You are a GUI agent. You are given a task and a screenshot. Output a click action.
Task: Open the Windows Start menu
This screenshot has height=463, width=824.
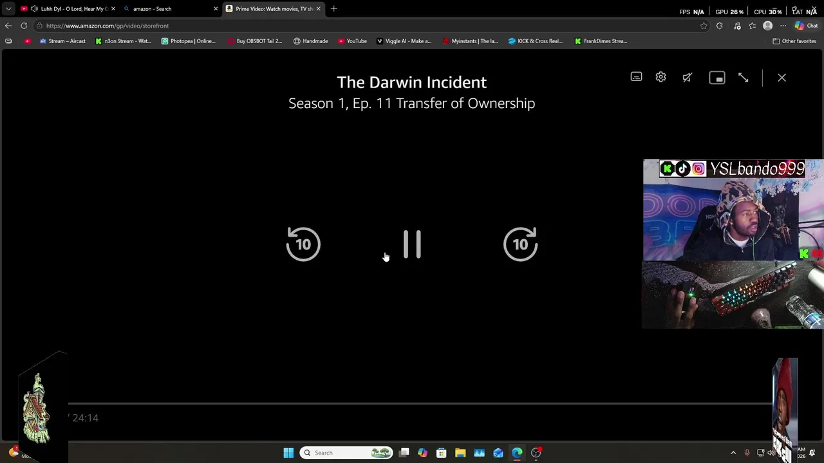[288, 453]
